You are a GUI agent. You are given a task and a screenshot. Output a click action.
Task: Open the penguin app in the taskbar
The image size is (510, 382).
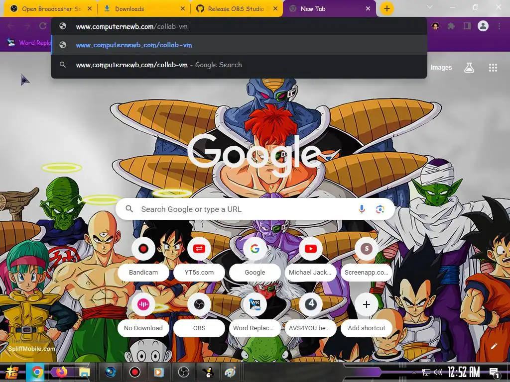pyautogui.click(x=208, y=372)
